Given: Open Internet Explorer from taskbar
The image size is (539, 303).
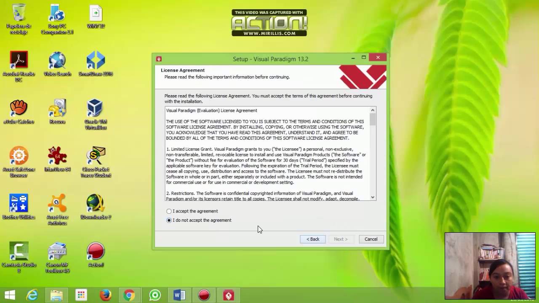Looking at the screenshot, I should click(32, 295).
